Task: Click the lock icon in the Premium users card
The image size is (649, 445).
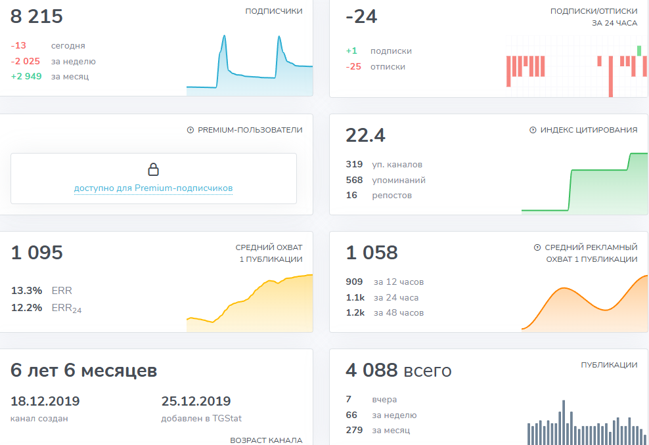Action: 154,169
